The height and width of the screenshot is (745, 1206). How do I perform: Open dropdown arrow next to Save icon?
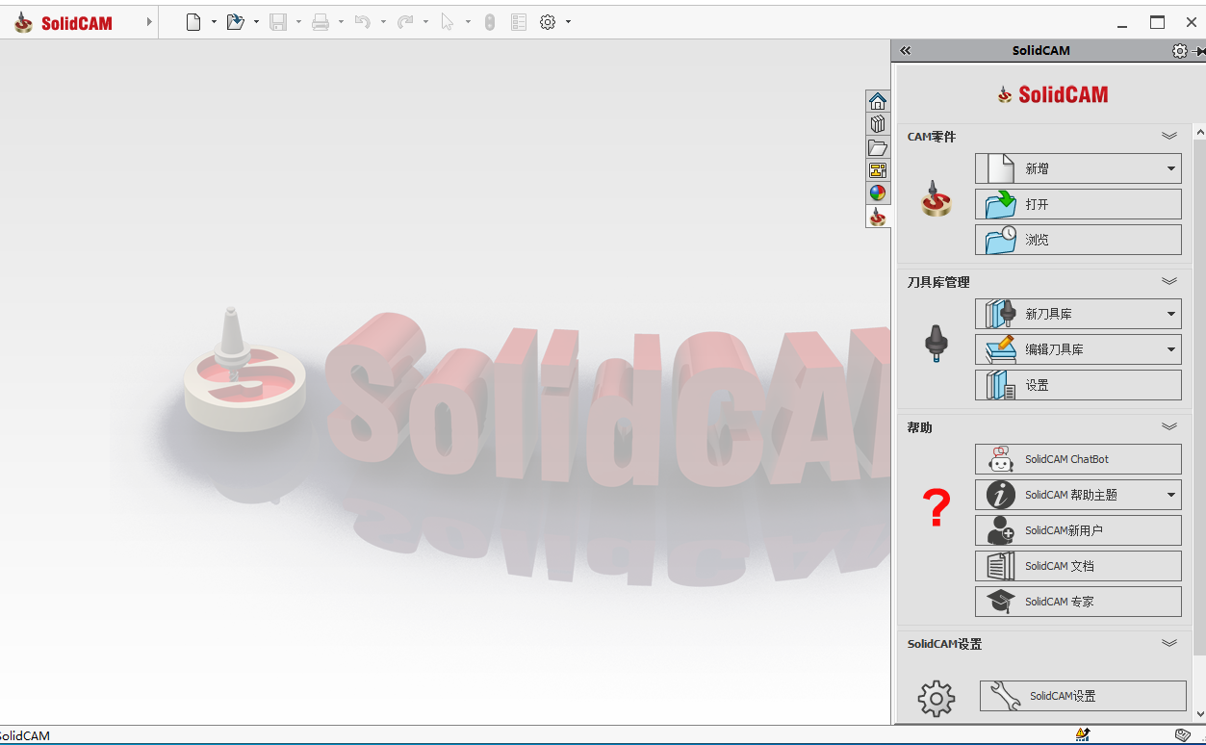(298, 22)
